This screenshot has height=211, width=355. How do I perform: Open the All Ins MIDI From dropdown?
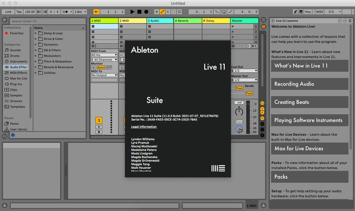[x=104, y=55]
